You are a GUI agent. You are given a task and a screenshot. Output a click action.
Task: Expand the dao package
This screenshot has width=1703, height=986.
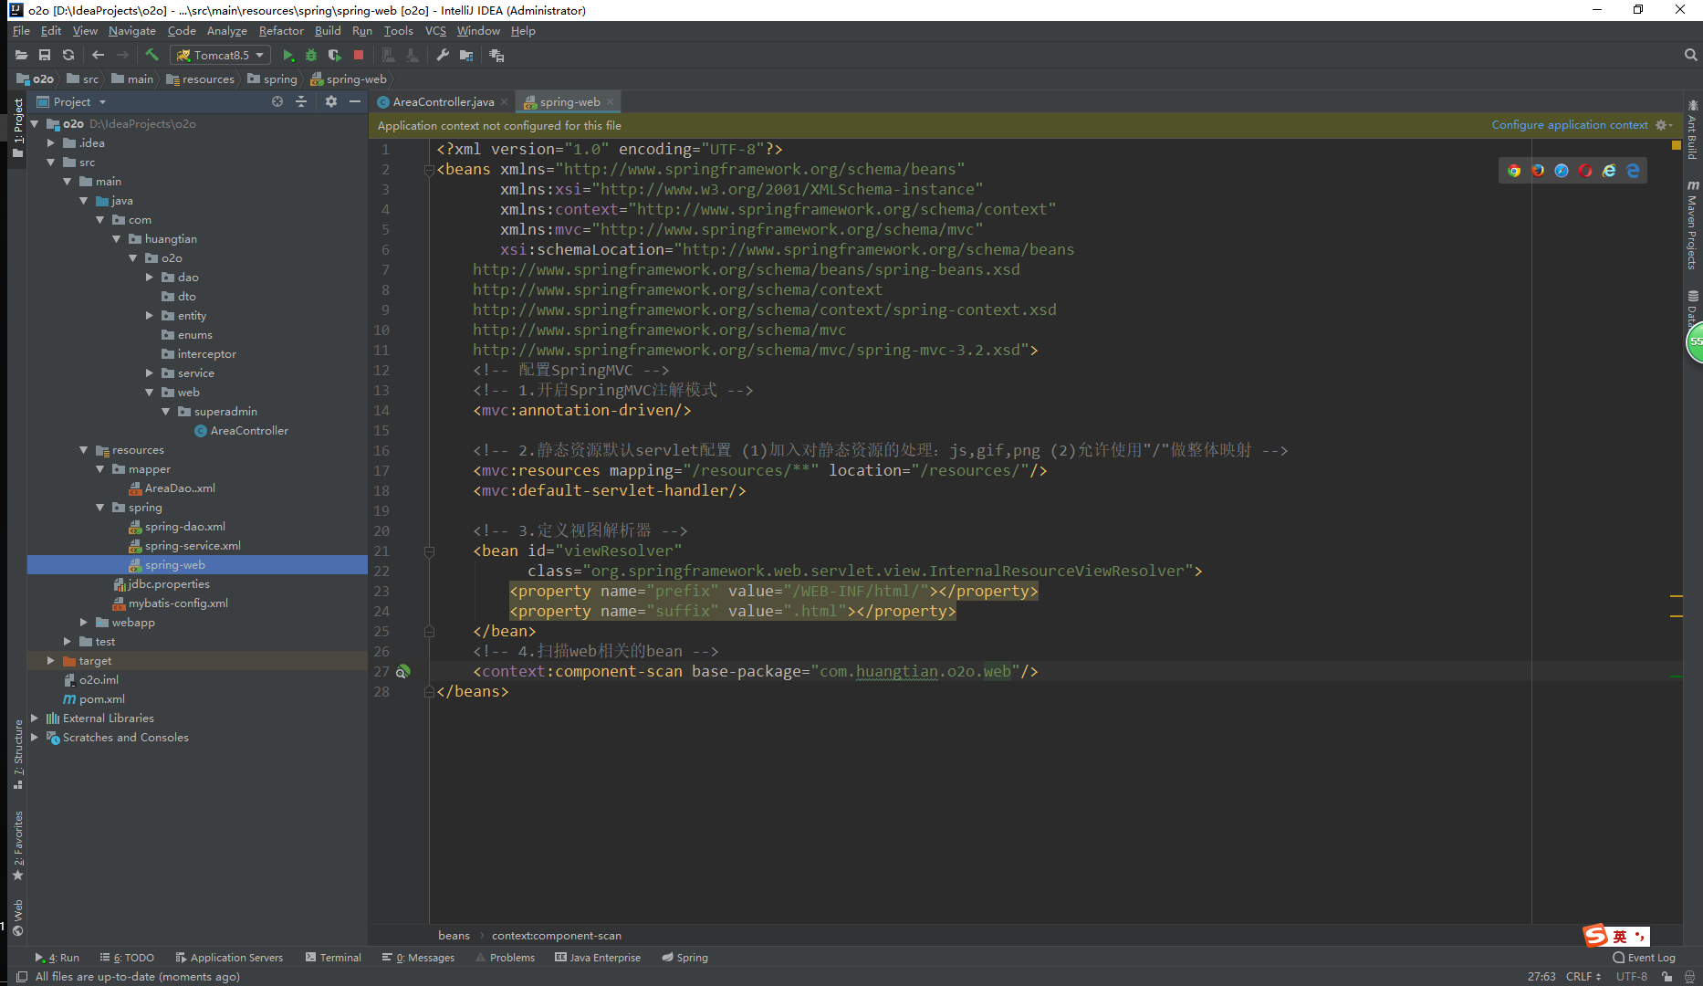tap(150, 278)
